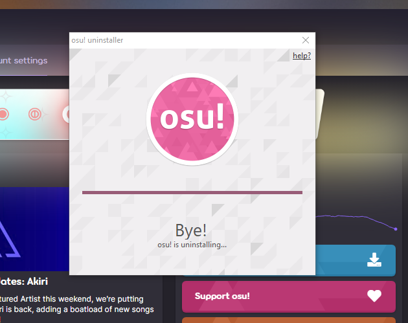Image resolution: width=408 pixels, height=323 pixels.
Task: Click the orange button below Support osu!
Action: 289,320
